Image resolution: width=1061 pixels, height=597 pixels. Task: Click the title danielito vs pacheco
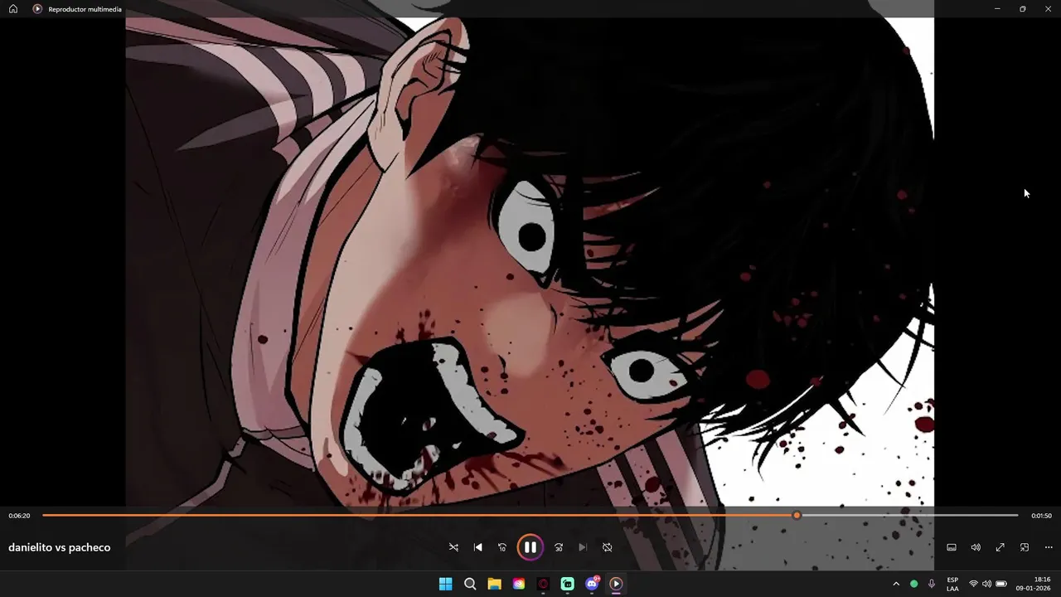[x=59, y=547]
